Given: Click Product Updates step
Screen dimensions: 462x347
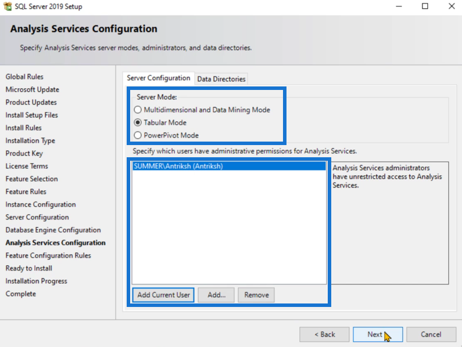Looking at the screenshot, I should click(31, 103).
